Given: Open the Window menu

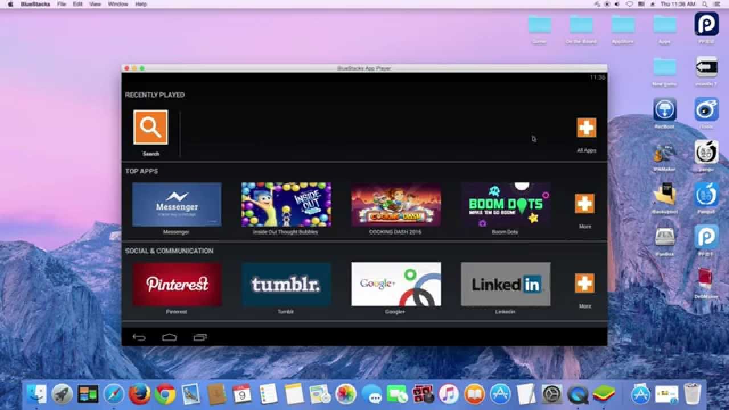Looking at the screenshot, I should tap(118, 4).
